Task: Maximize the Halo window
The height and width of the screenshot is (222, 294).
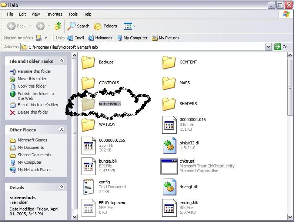Action: pos(280,5)
